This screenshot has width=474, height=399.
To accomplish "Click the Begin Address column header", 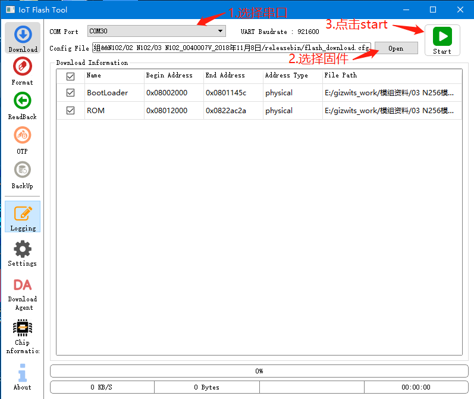I will 169,76.
